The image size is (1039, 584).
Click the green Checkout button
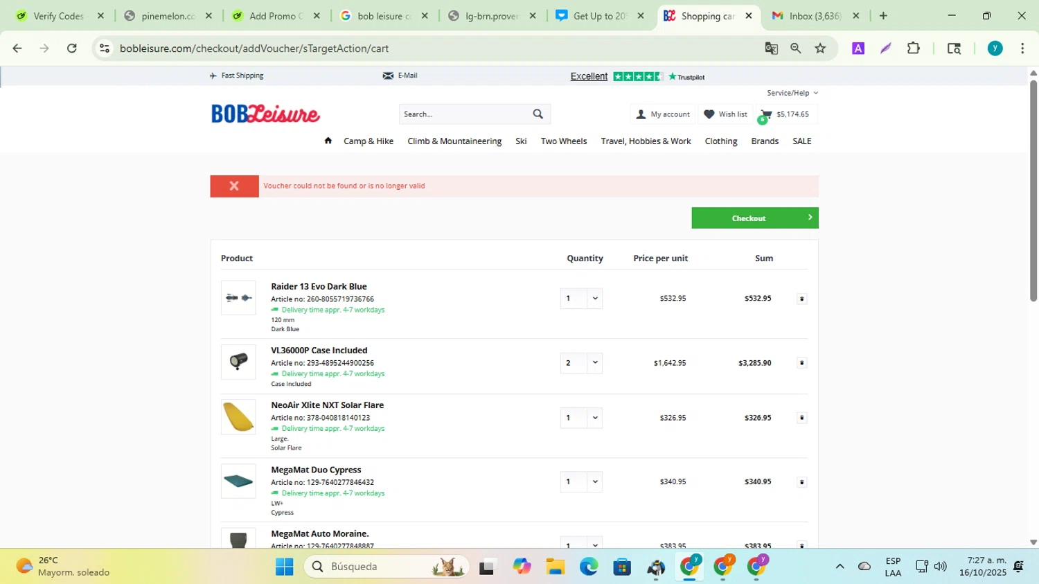tap(755, 218)
